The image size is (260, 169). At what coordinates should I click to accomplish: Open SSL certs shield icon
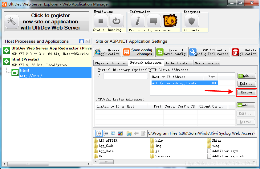[x=192, y=21]
